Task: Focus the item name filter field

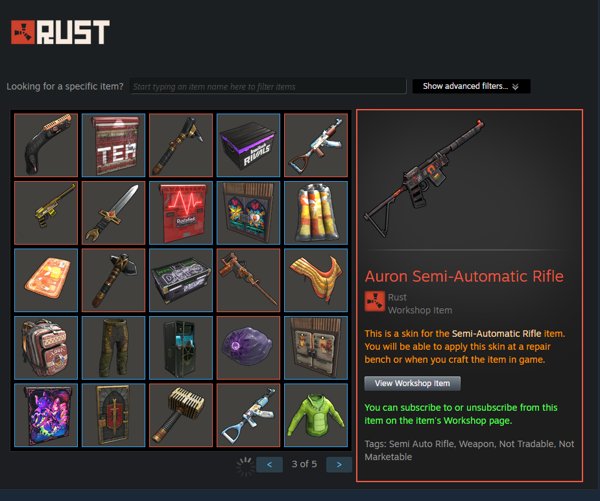Action: (x=268, y=86)
